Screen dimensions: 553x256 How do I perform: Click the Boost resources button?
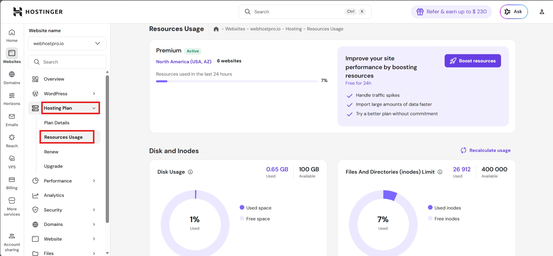tap(473, 61)
